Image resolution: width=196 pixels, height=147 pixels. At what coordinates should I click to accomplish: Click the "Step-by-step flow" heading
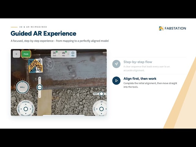[138, 62]
